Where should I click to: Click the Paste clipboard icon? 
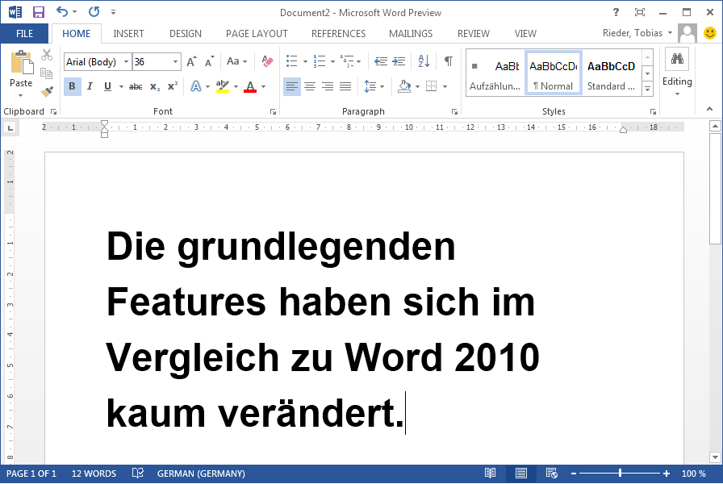pos(21,63)
